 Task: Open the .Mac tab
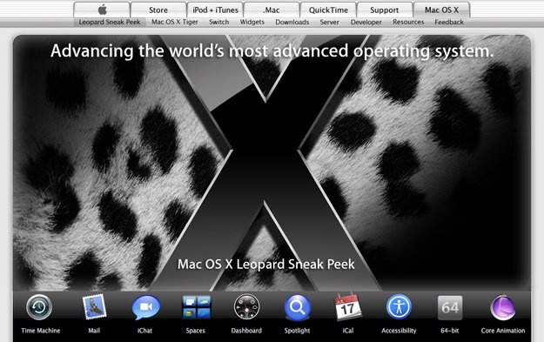pyautogui.click(x=272, y=10)
